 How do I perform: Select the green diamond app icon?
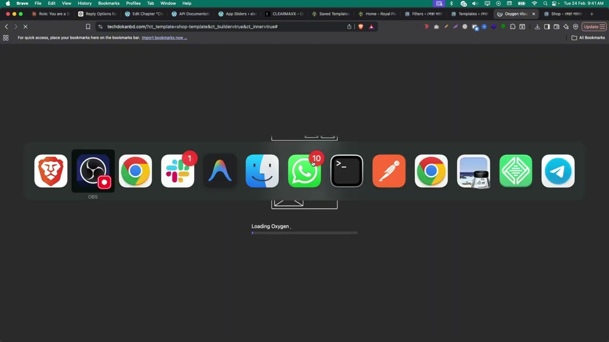coord(516,171)
